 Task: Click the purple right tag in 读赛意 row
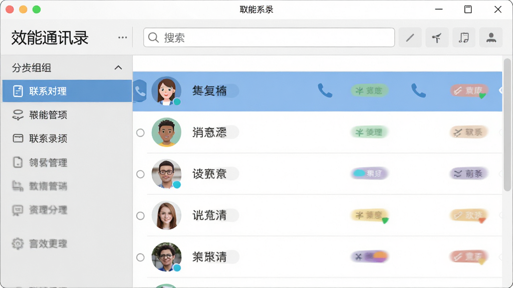click(469, 173)
